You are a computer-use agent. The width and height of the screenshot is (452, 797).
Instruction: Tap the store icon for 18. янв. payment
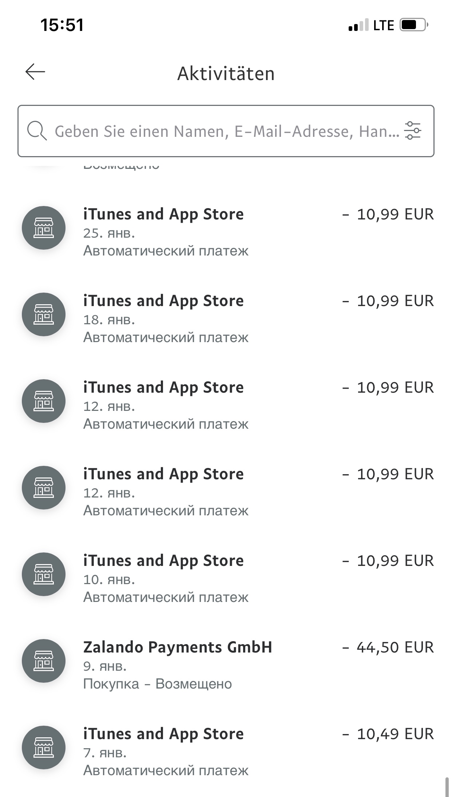pos(44,314)
